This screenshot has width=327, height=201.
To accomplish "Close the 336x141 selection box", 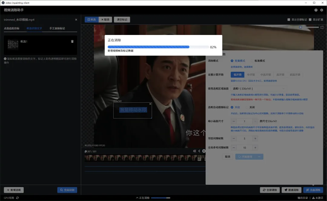I will [x=150, y=104].
